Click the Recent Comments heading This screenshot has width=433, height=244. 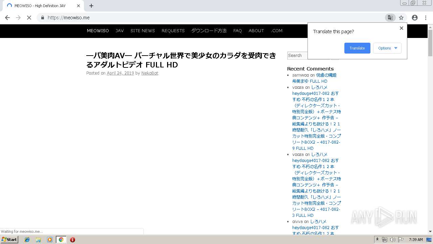tap(310, 68)
